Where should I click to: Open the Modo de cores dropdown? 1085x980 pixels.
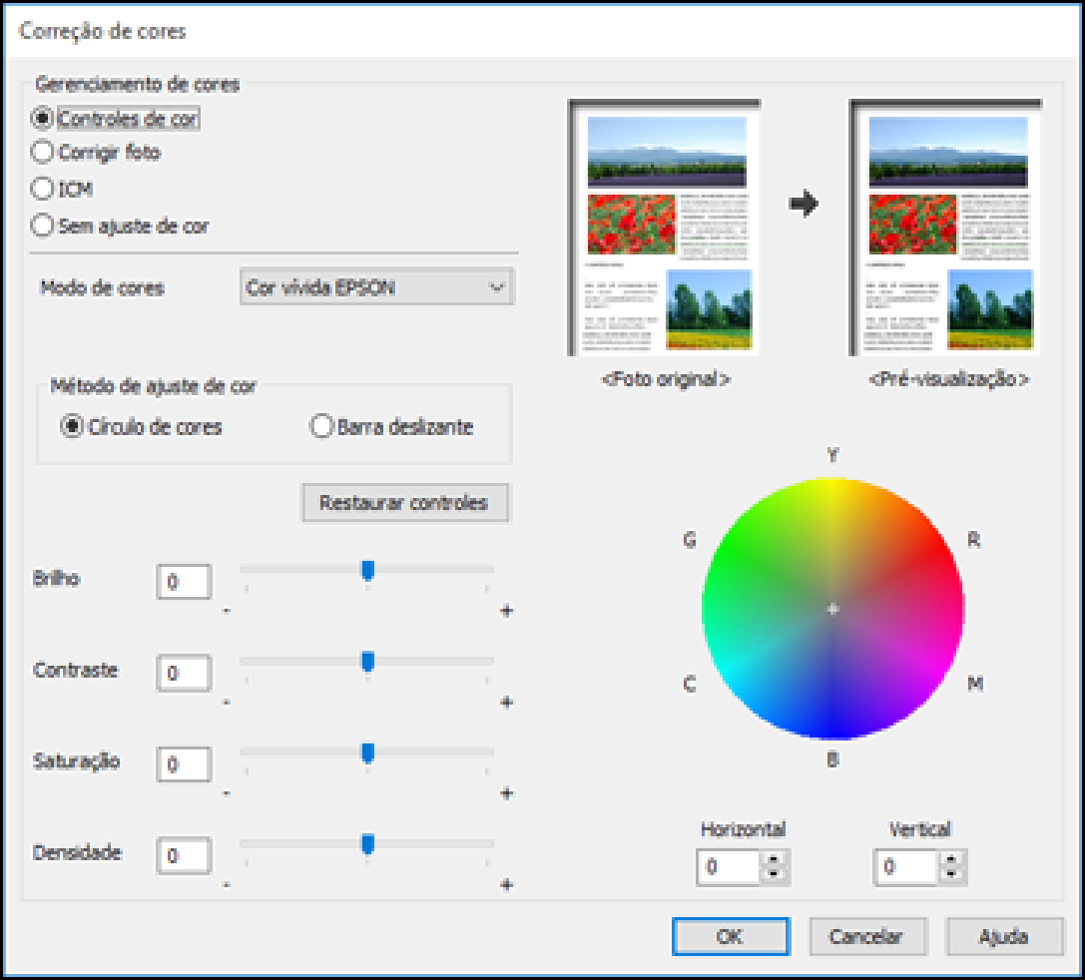pyautogui.click(x=376, y=287)
